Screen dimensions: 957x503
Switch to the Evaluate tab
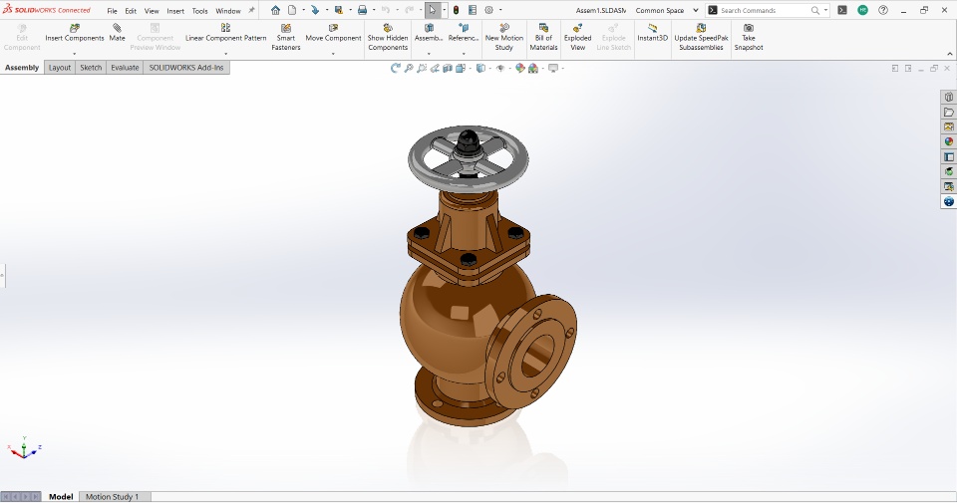(125, 68)
